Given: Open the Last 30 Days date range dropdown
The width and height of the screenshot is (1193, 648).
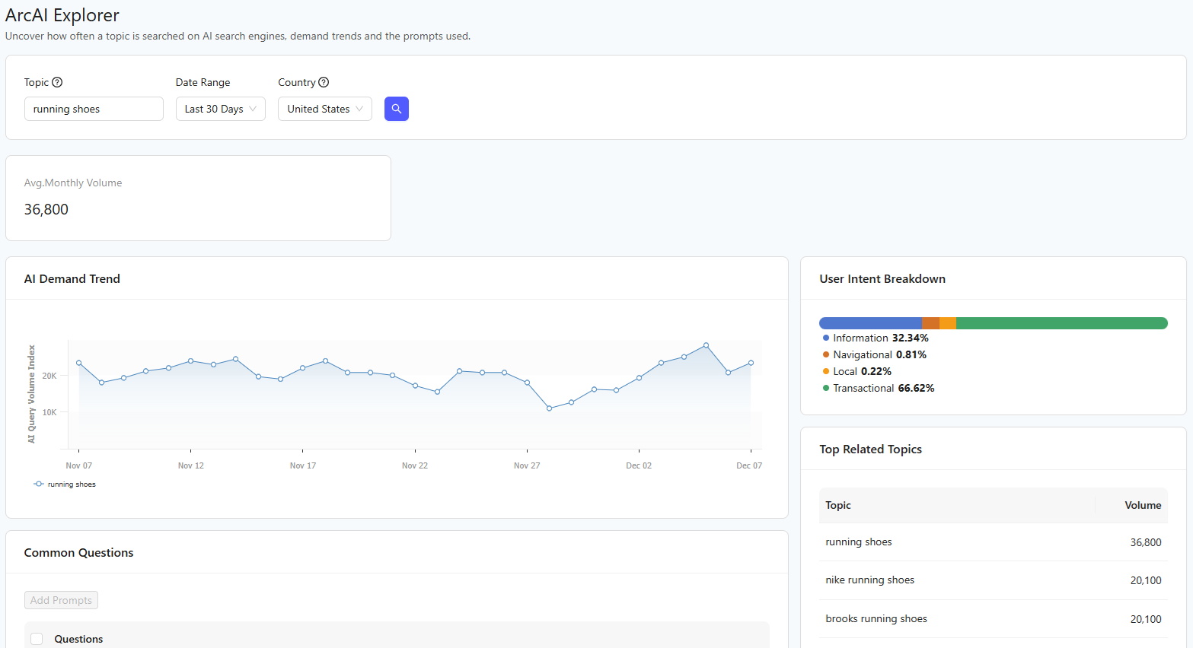Looking at the screenshot, I should click(x=220, y=109).
